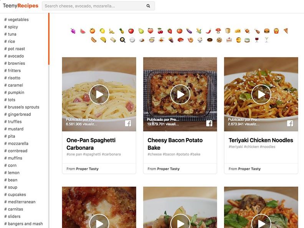The height and width of the screenshot is (228, 304).
Task: Click the #carbonara hashtag
Action: tap(111, 154)
